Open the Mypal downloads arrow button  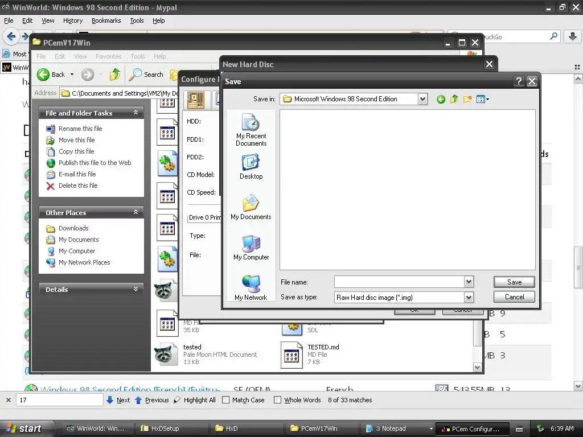[573, 36]
